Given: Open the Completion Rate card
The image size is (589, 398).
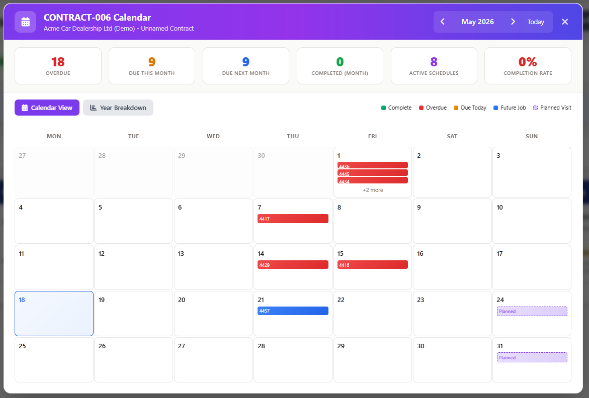Looking at the screenshot, I should [528, 66].
